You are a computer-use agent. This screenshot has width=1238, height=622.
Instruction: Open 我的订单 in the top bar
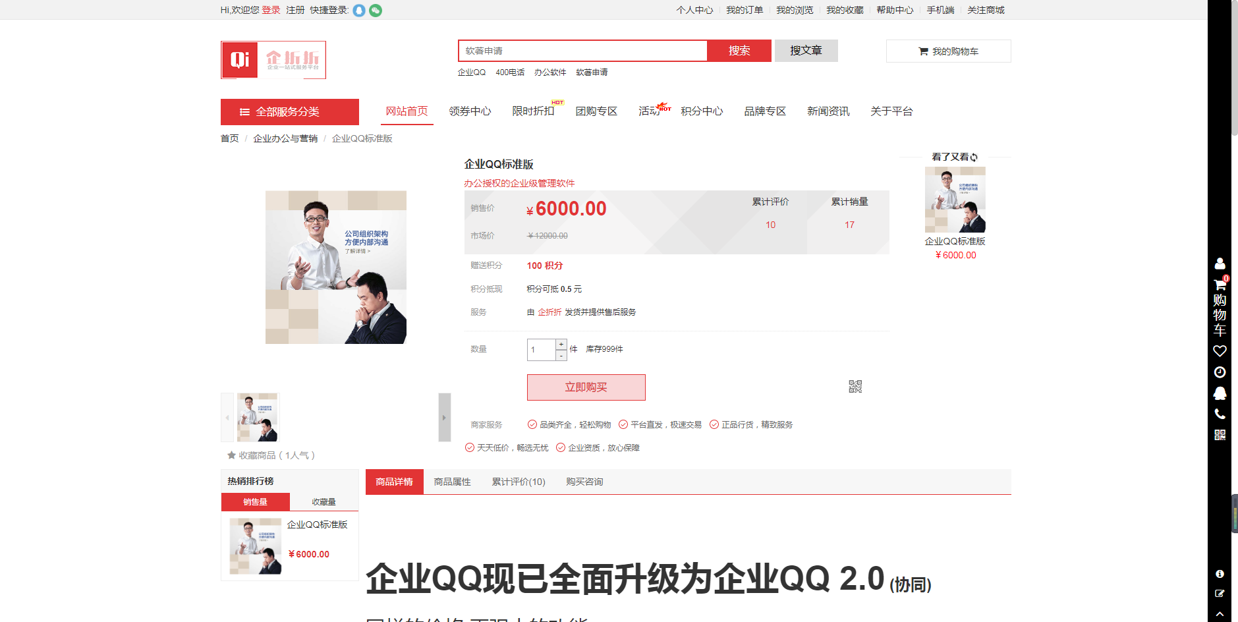745,10
